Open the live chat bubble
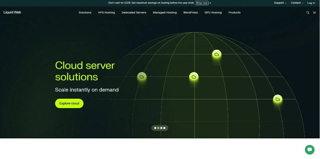Screen dimensions: 320x159 coord(310,150)
